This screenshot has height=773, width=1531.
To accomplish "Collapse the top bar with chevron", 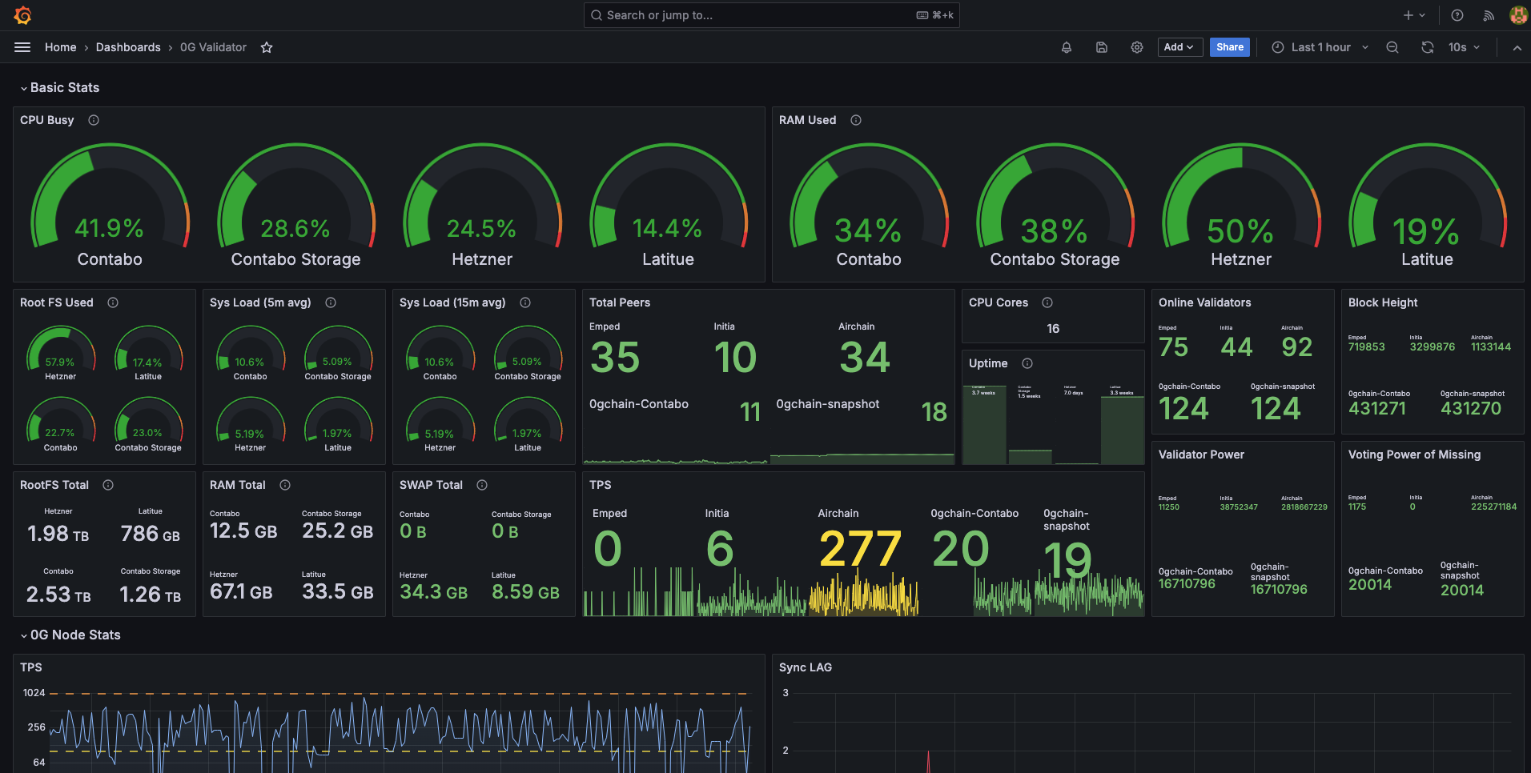I will coord(1517,48).
